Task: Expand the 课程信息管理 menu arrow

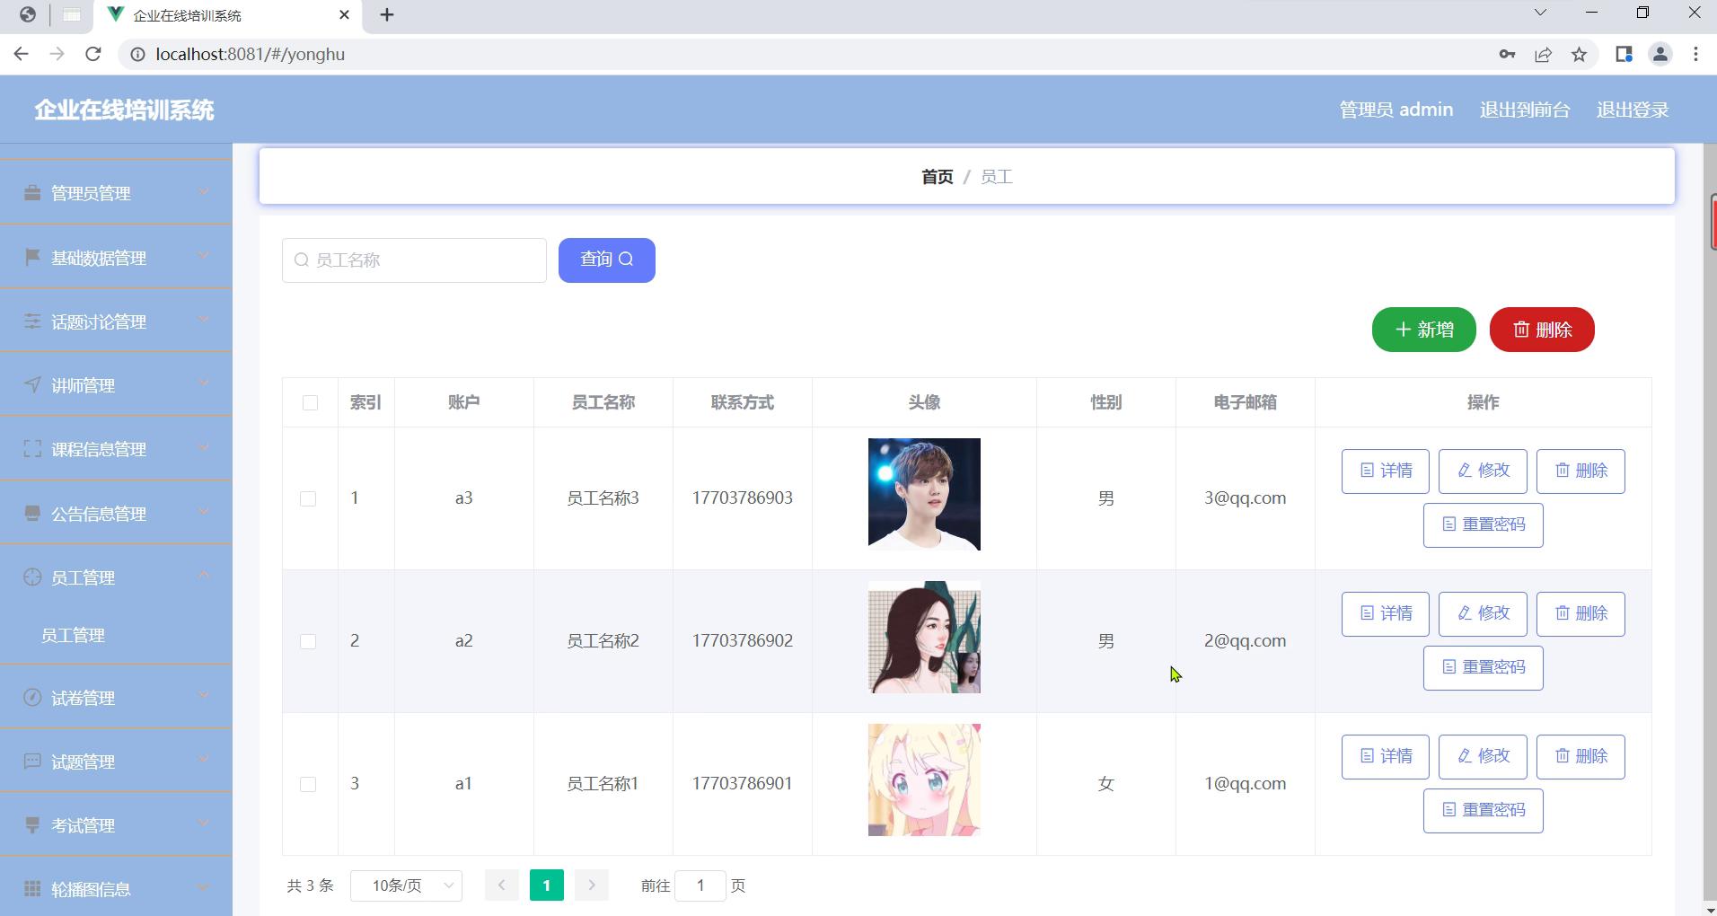Action: 204,447
